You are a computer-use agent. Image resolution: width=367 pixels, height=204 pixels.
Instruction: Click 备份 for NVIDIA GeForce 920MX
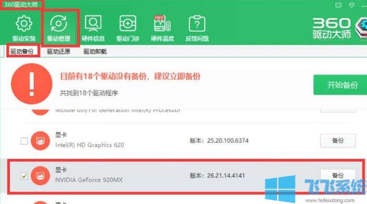[338, 176]
